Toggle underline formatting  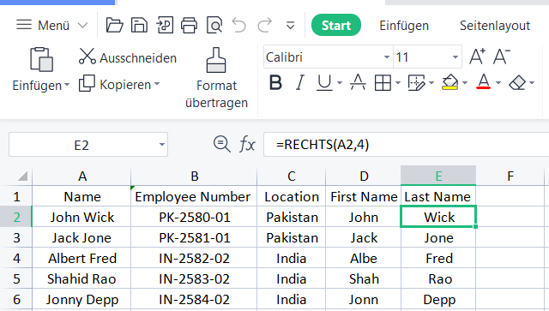coord(324,83)
